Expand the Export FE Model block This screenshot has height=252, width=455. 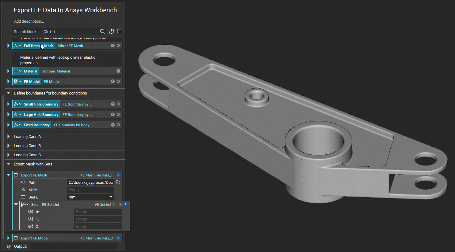[x=8, y=238]
